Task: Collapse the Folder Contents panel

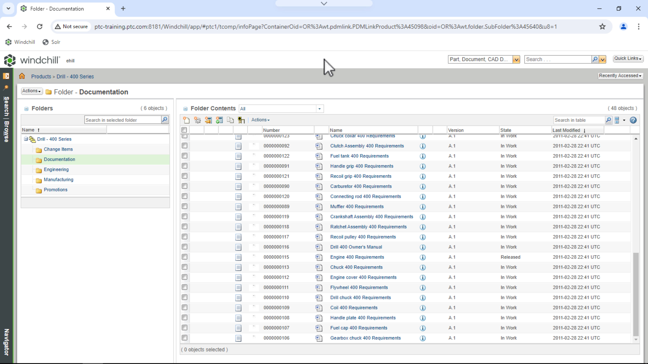Action: [185, 109]
